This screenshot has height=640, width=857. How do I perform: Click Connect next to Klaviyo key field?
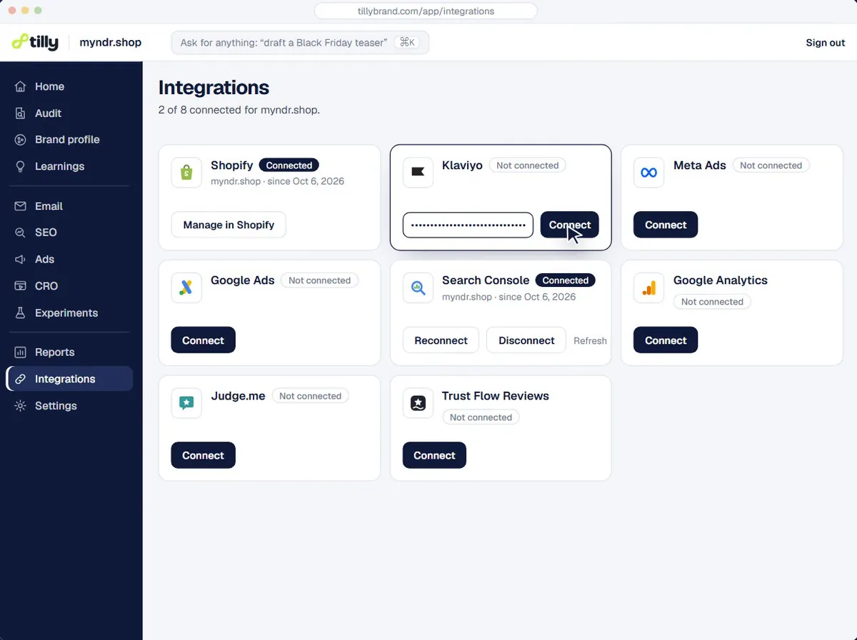pyautogui.click(x=570, y=225)
